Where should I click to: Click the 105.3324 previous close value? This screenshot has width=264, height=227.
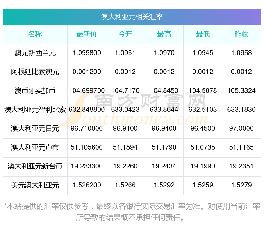point(241,91)
